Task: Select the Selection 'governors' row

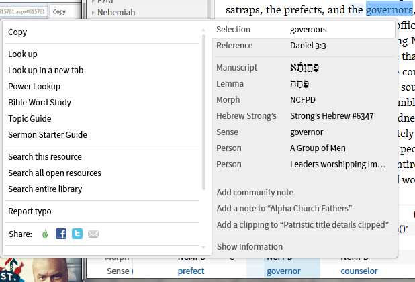Action: pyautogui.click(x=304, y=30)
